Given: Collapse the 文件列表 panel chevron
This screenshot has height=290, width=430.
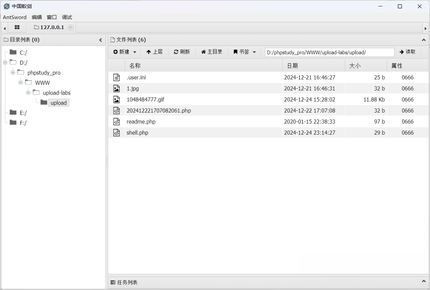Looking at the screenshot, I should pos(424,40).
